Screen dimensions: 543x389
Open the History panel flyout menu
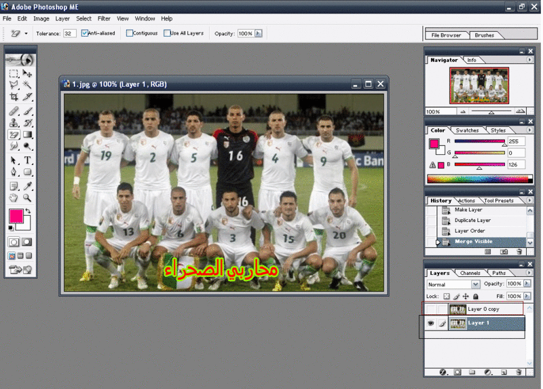(x=529, y=200)
